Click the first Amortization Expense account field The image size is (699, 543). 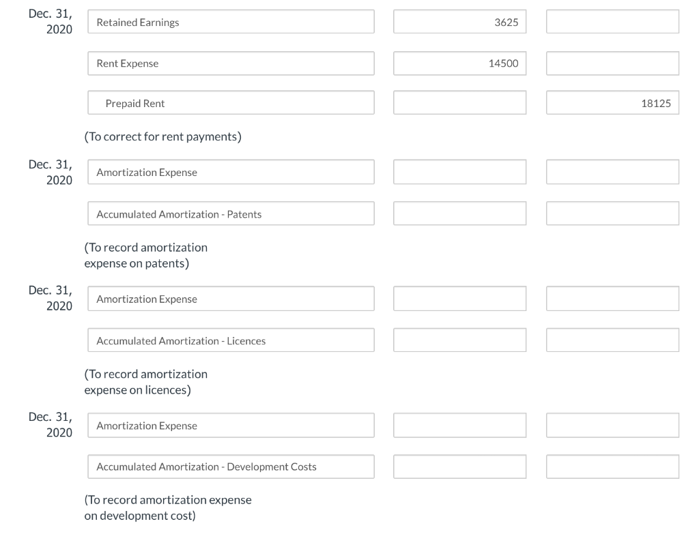point(231,171)
